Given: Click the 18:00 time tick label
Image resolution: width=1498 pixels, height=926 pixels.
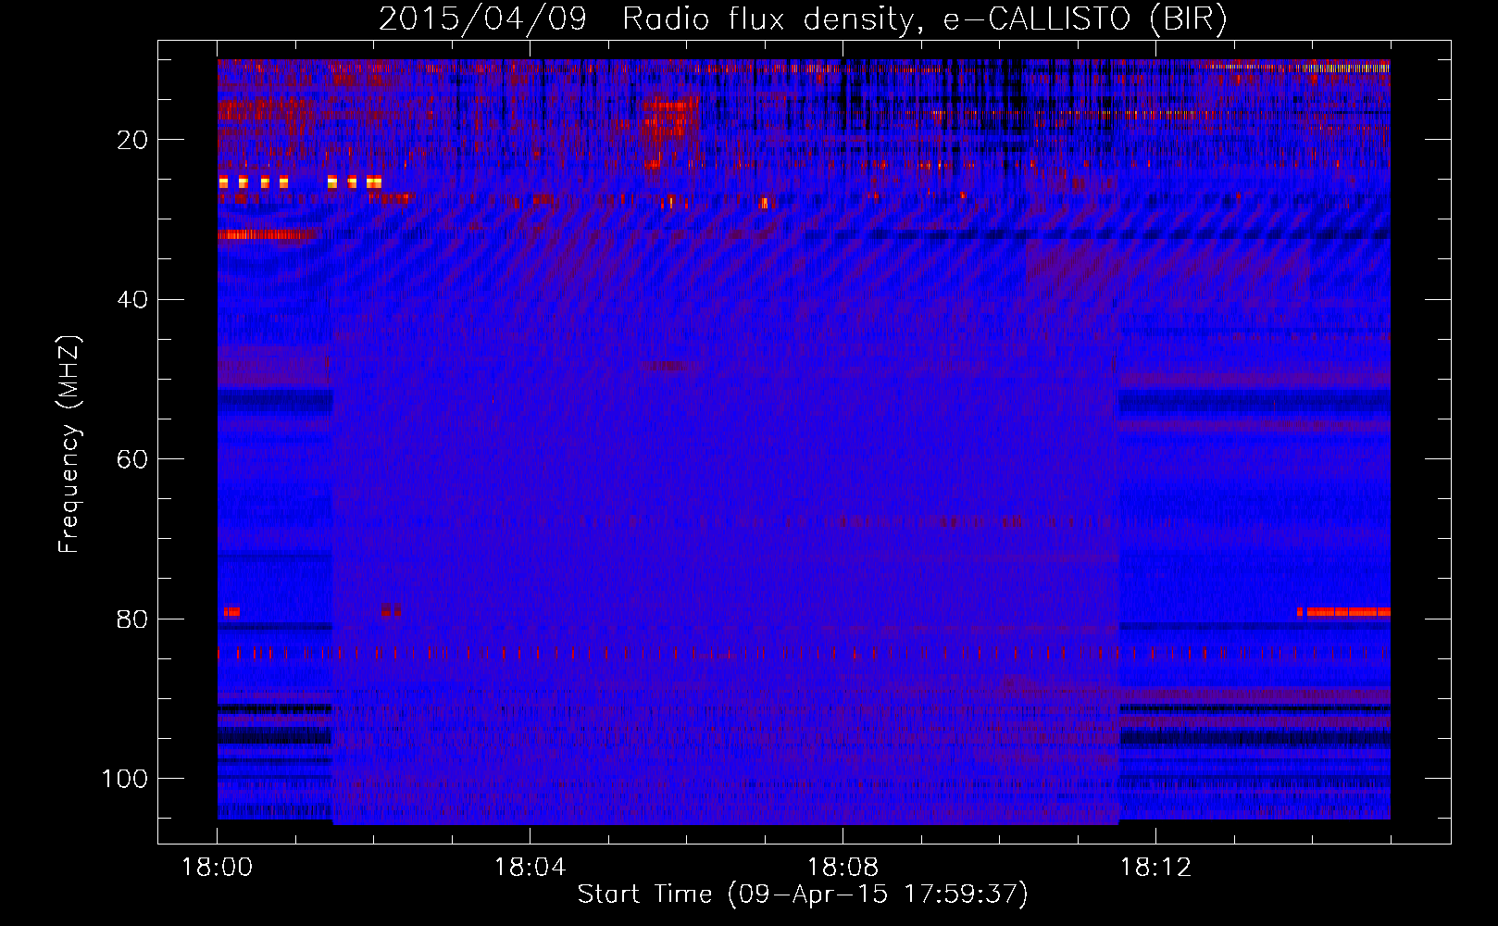Looking at the screenshot, I should click(x=218, y=868).
